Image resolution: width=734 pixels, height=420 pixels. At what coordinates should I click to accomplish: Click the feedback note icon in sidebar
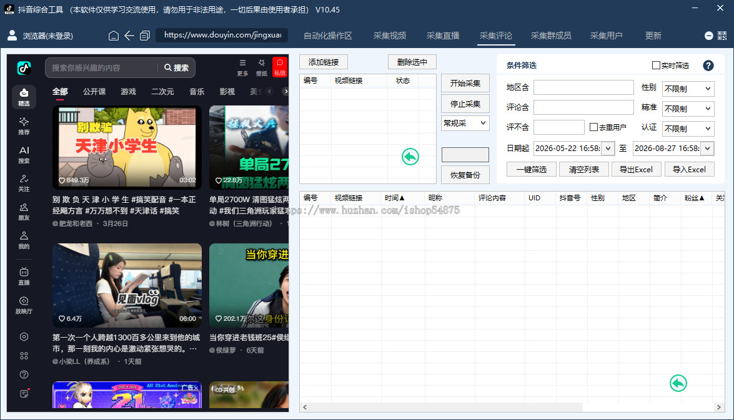point(24,393)
